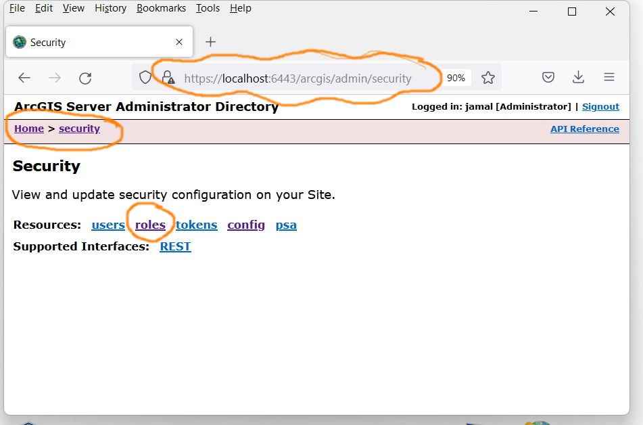Image resolution: width=643 pixels, height=425 pixels.
Task: Minimize the Firefox window
Action: (x=533, y=12)
